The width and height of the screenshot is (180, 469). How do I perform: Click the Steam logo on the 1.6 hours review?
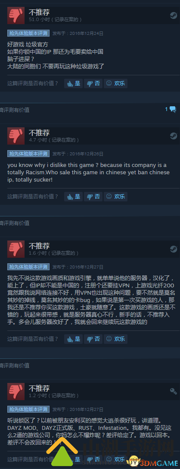[174, 249]
